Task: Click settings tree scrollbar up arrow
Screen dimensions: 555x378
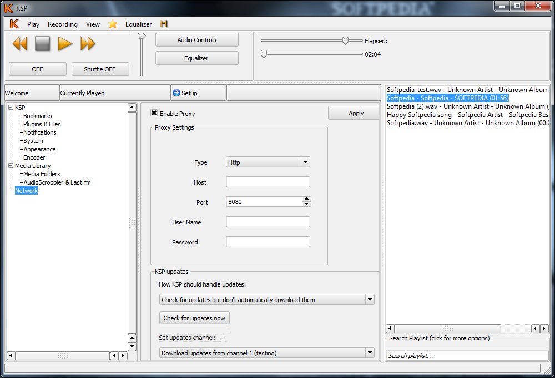Action: [132, 107]
